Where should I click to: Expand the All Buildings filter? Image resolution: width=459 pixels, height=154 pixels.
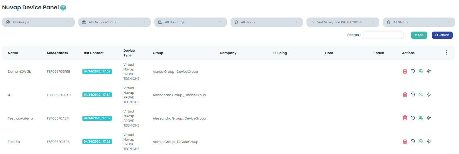191,22
